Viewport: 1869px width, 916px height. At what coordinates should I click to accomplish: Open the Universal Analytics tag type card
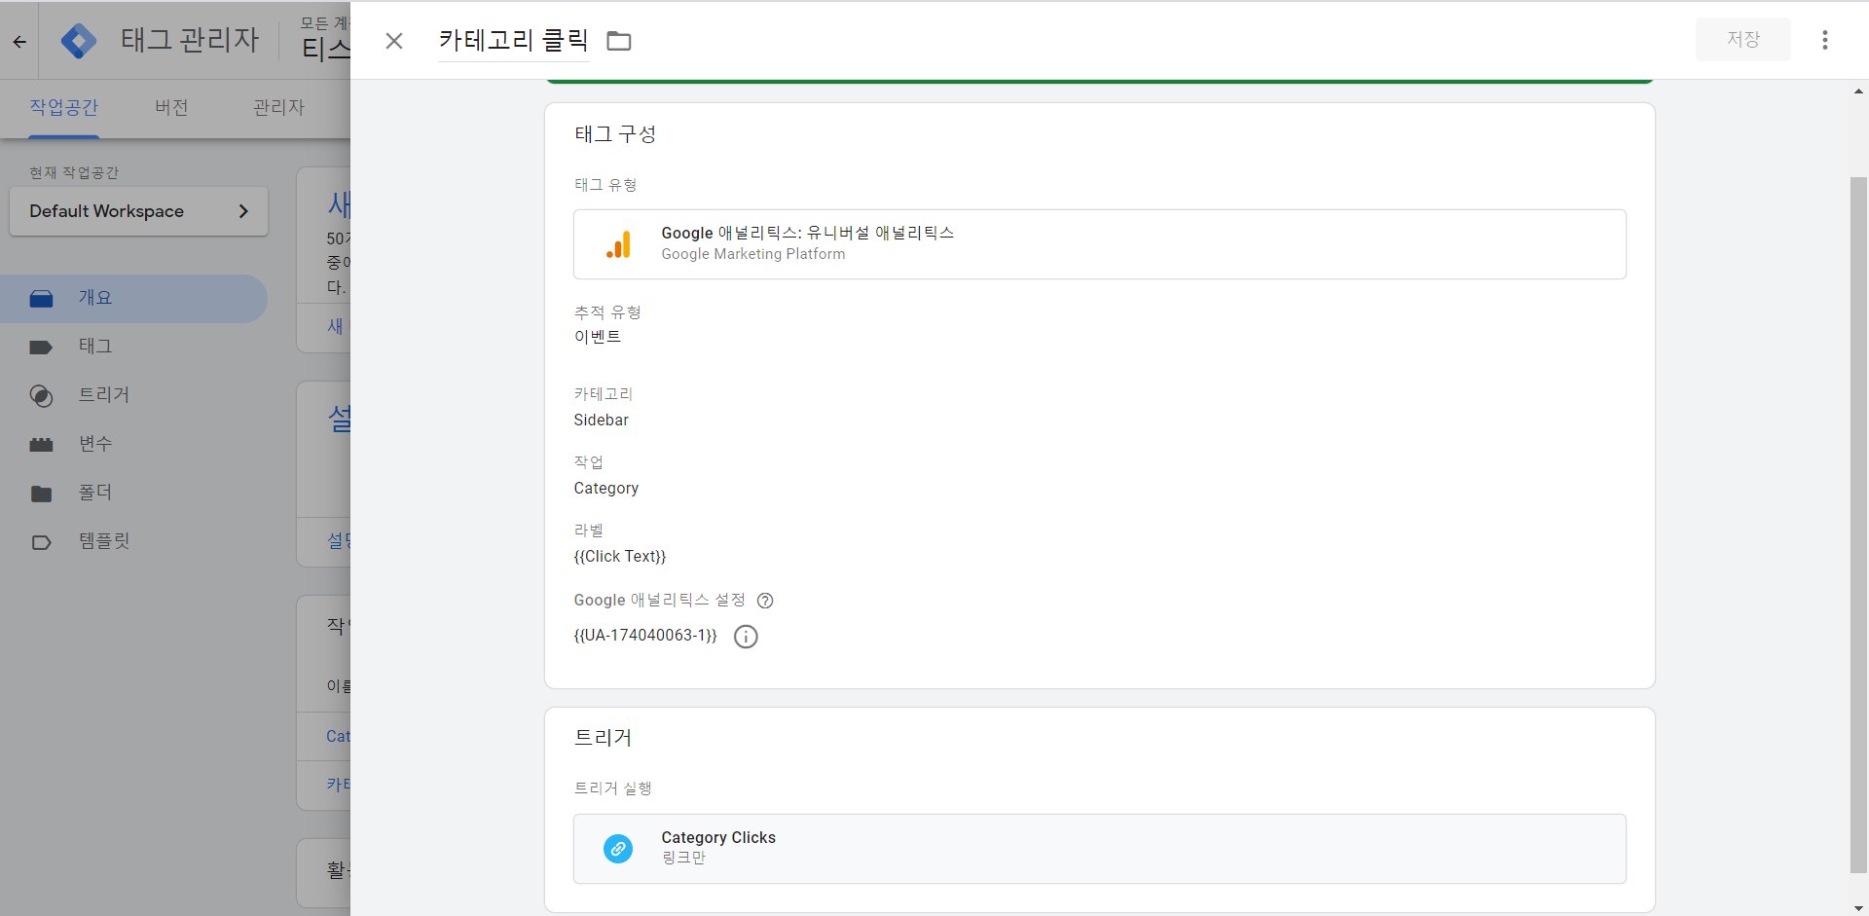coord(1100,244)
